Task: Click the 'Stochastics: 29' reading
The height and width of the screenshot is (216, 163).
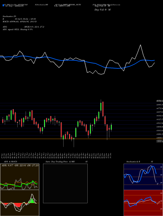Action: (9, 16)
